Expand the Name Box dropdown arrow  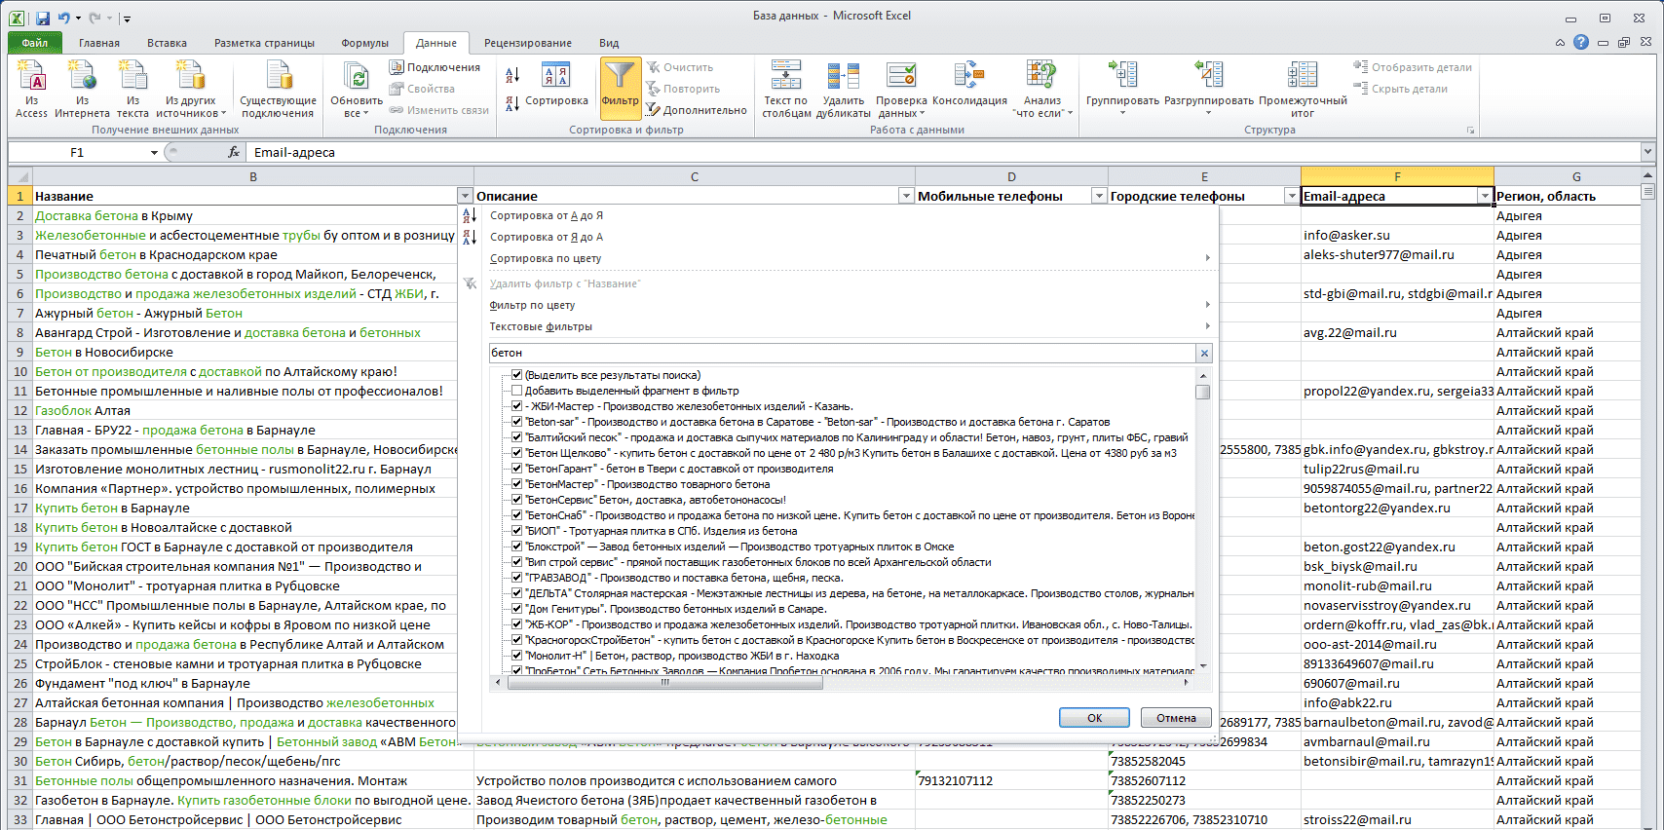pyautogui.click(x=154, y=152)
